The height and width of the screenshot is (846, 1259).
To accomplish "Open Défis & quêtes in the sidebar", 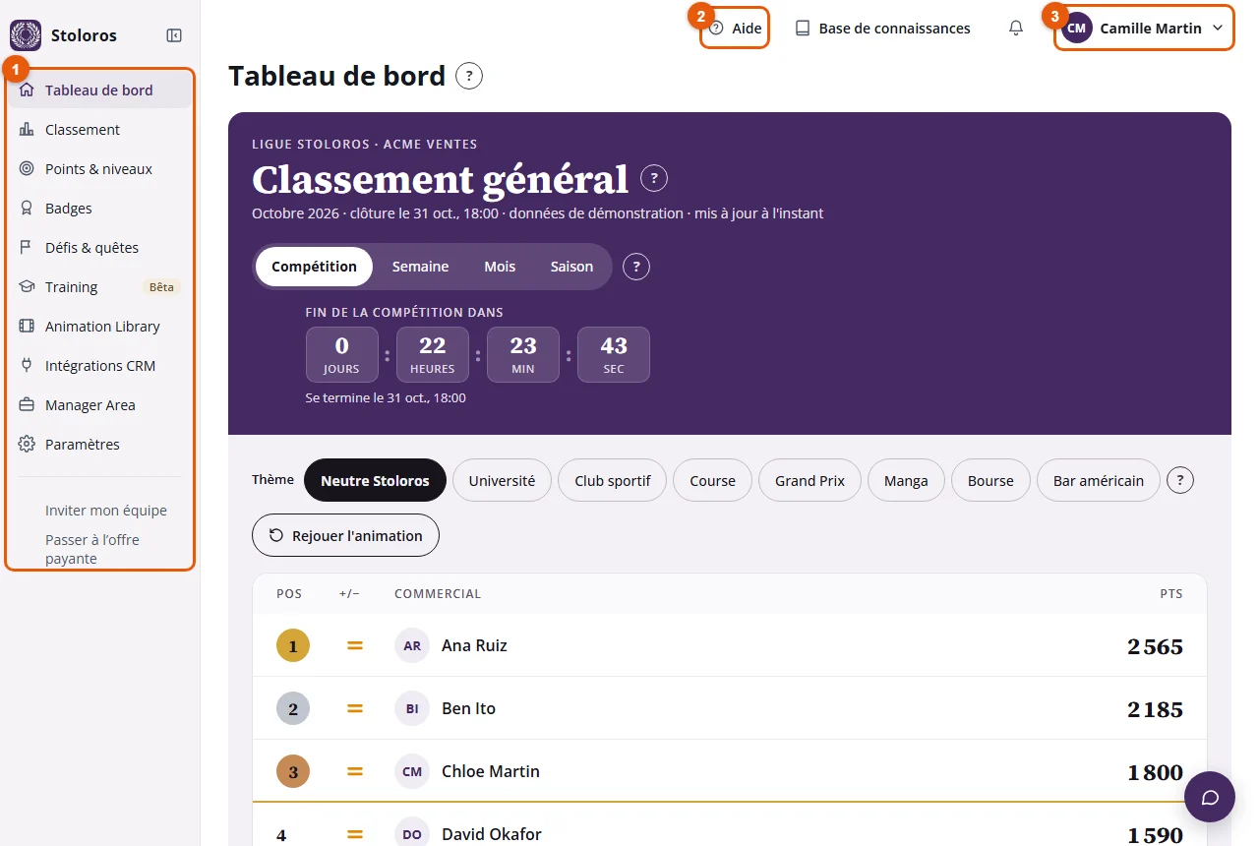I will point(99,248).
